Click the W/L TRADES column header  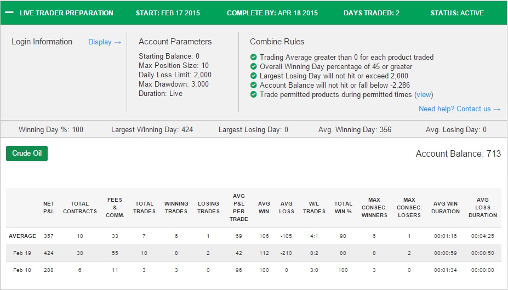point(314,208)
